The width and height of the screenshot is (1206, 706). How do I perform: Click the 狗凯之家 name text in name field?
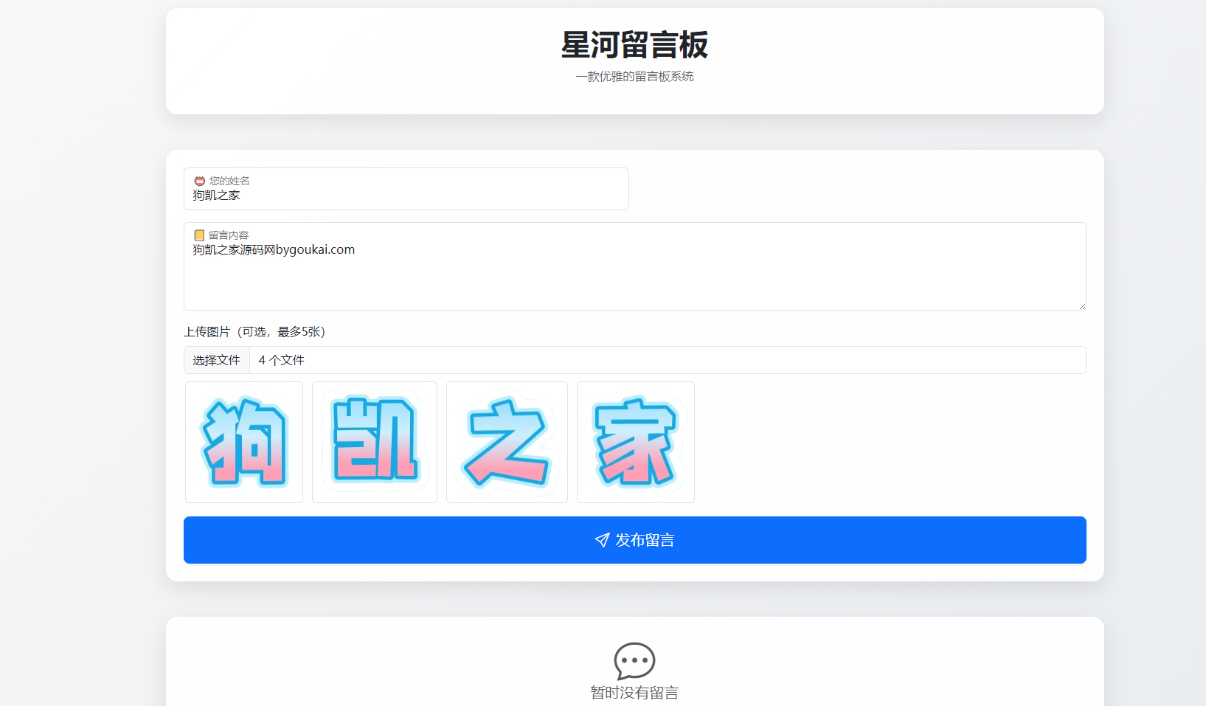point(215,195)
